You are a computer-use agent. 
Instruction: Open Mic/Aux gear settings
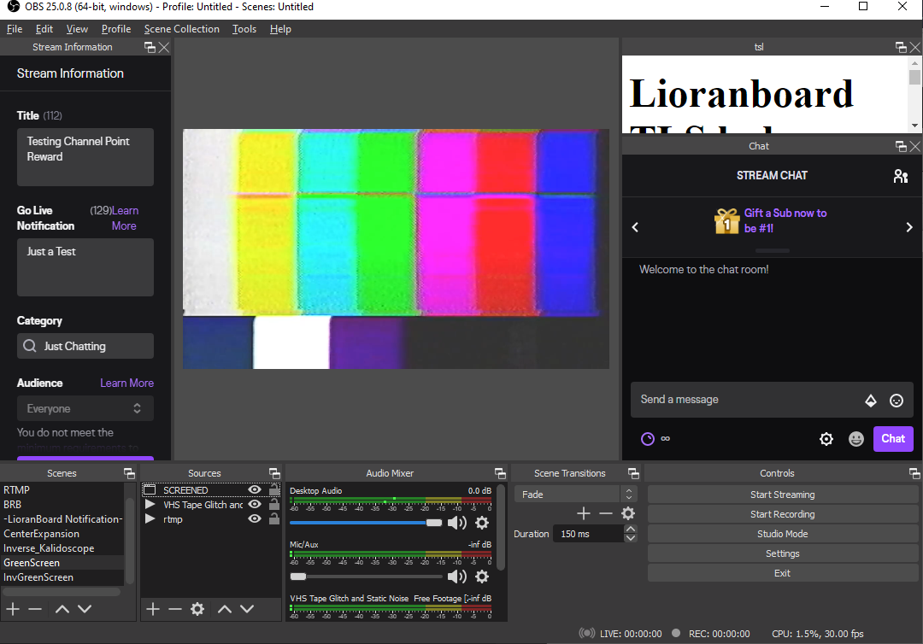point(481,577)
